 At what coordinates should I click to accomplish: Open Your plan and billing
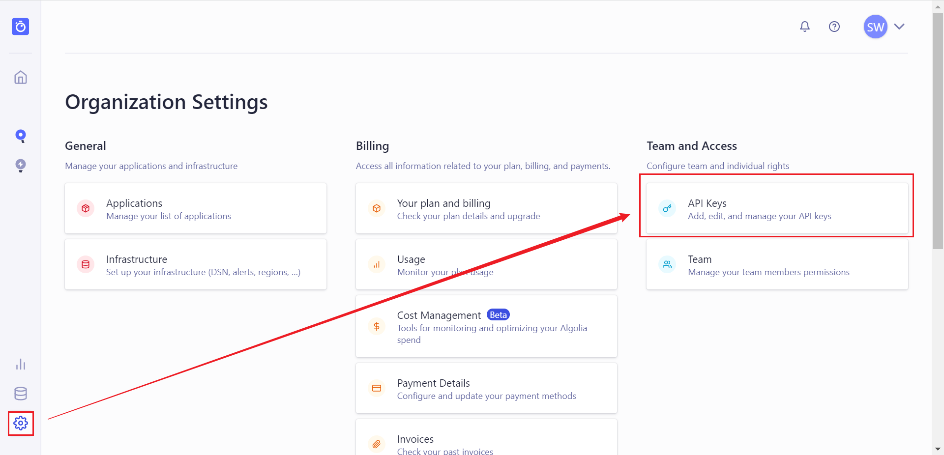[x=486, y=209]
